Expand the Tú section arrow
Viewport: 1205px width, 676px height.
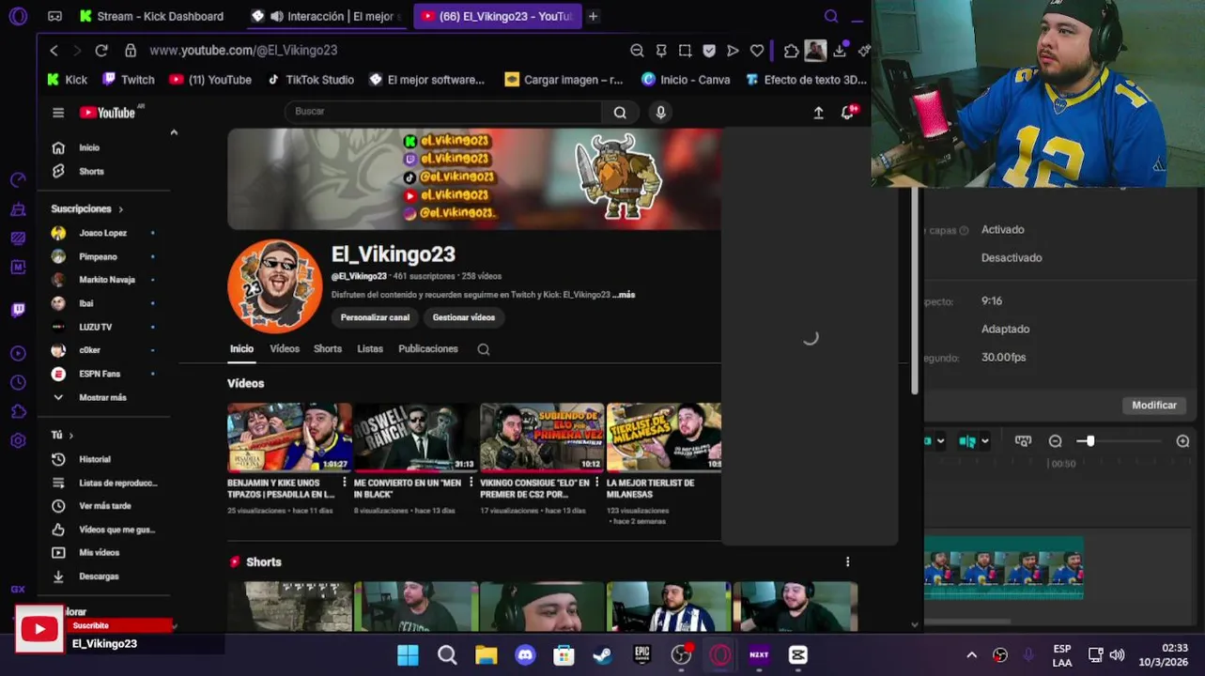(70, 436)
